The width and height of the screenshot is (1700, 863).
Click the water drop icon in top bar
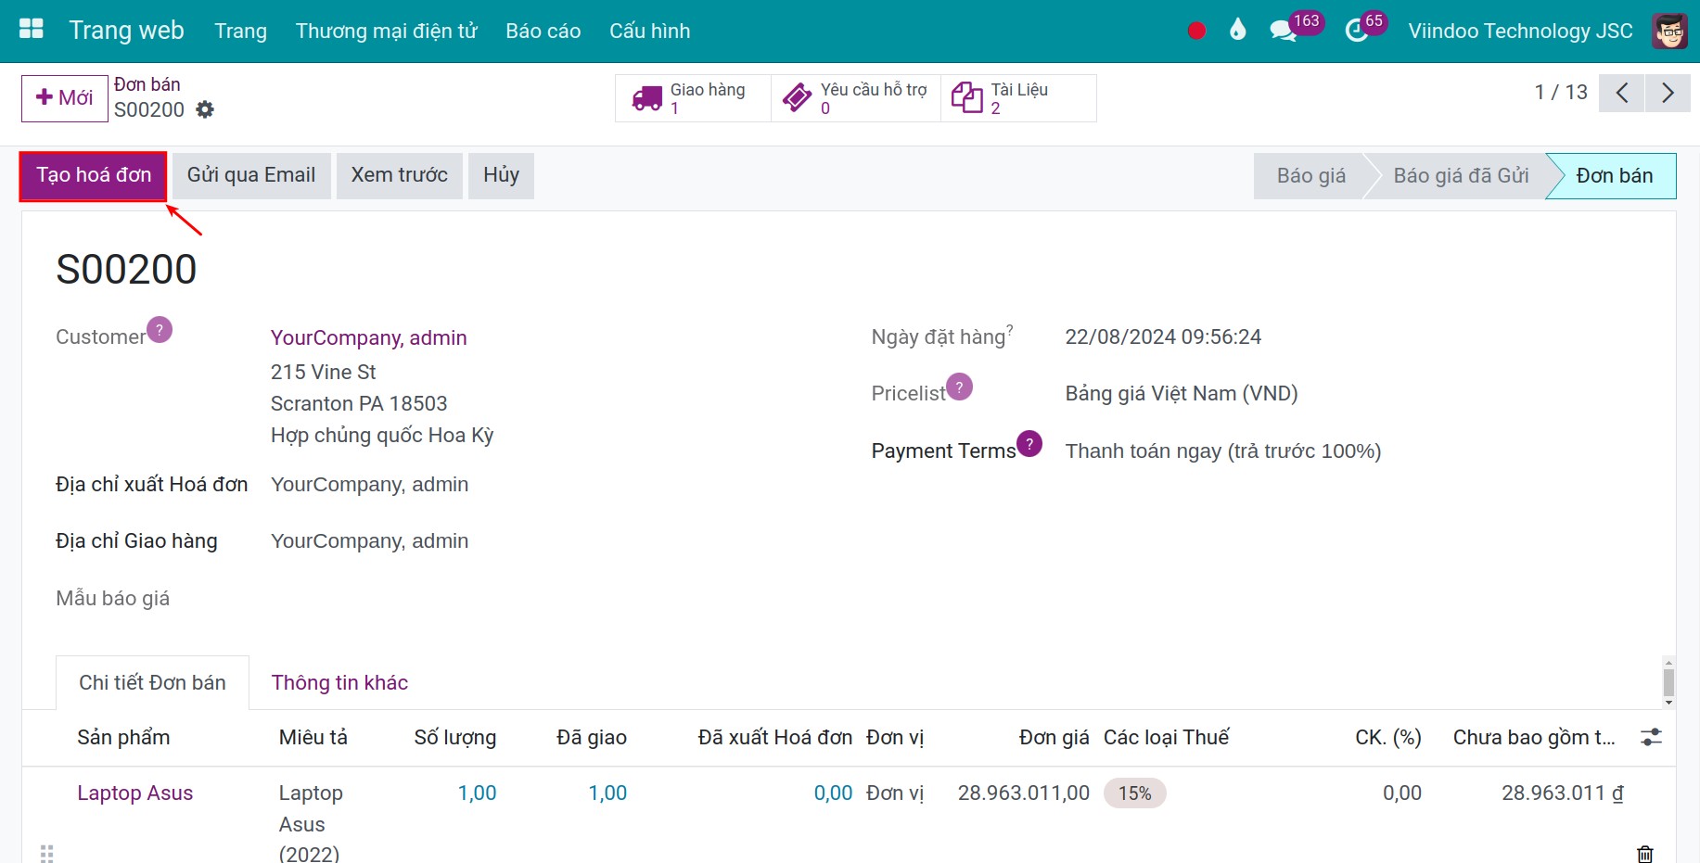(x=1237, y=30)
